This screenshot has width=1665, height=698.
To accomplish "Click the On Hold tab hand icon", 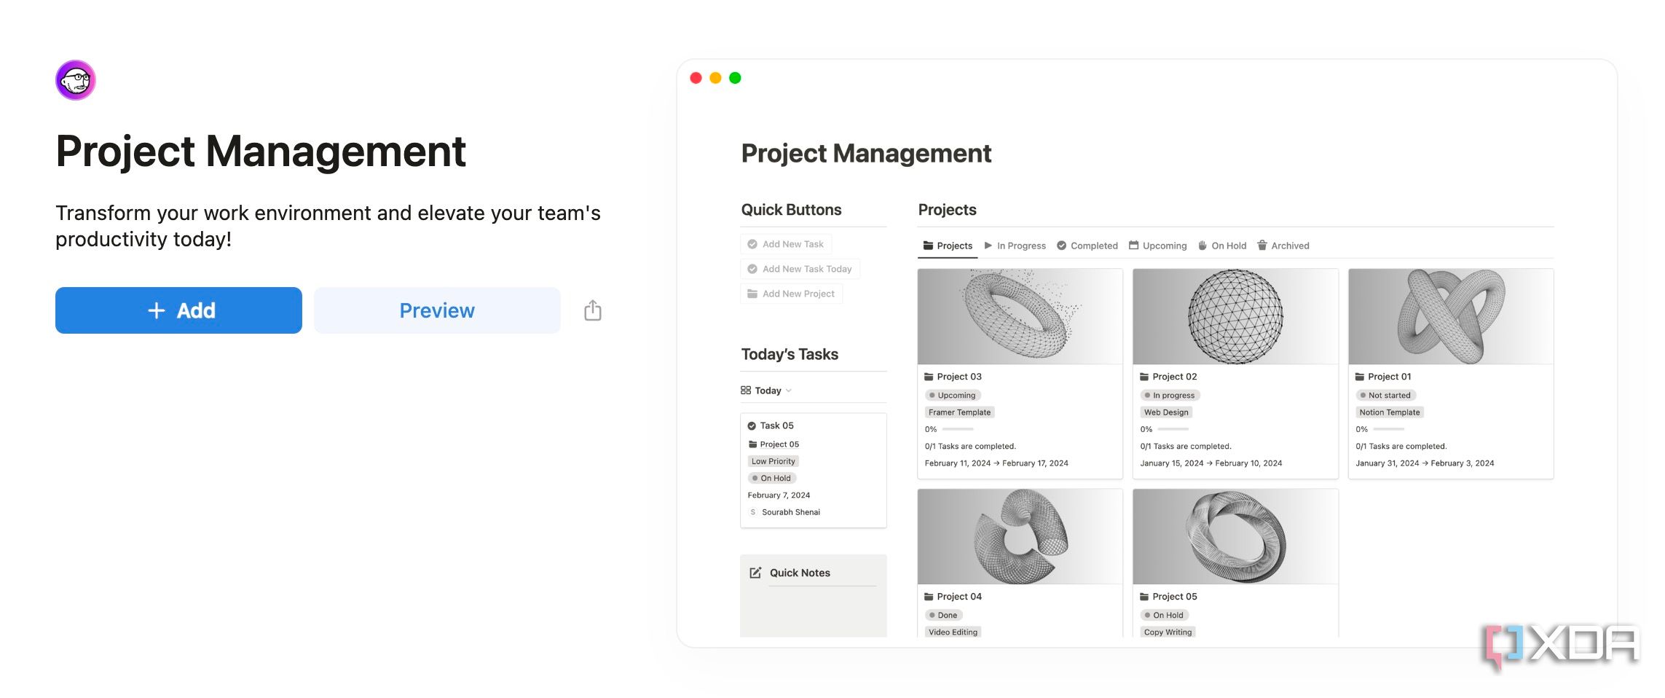I will (x=1202, y=246).
